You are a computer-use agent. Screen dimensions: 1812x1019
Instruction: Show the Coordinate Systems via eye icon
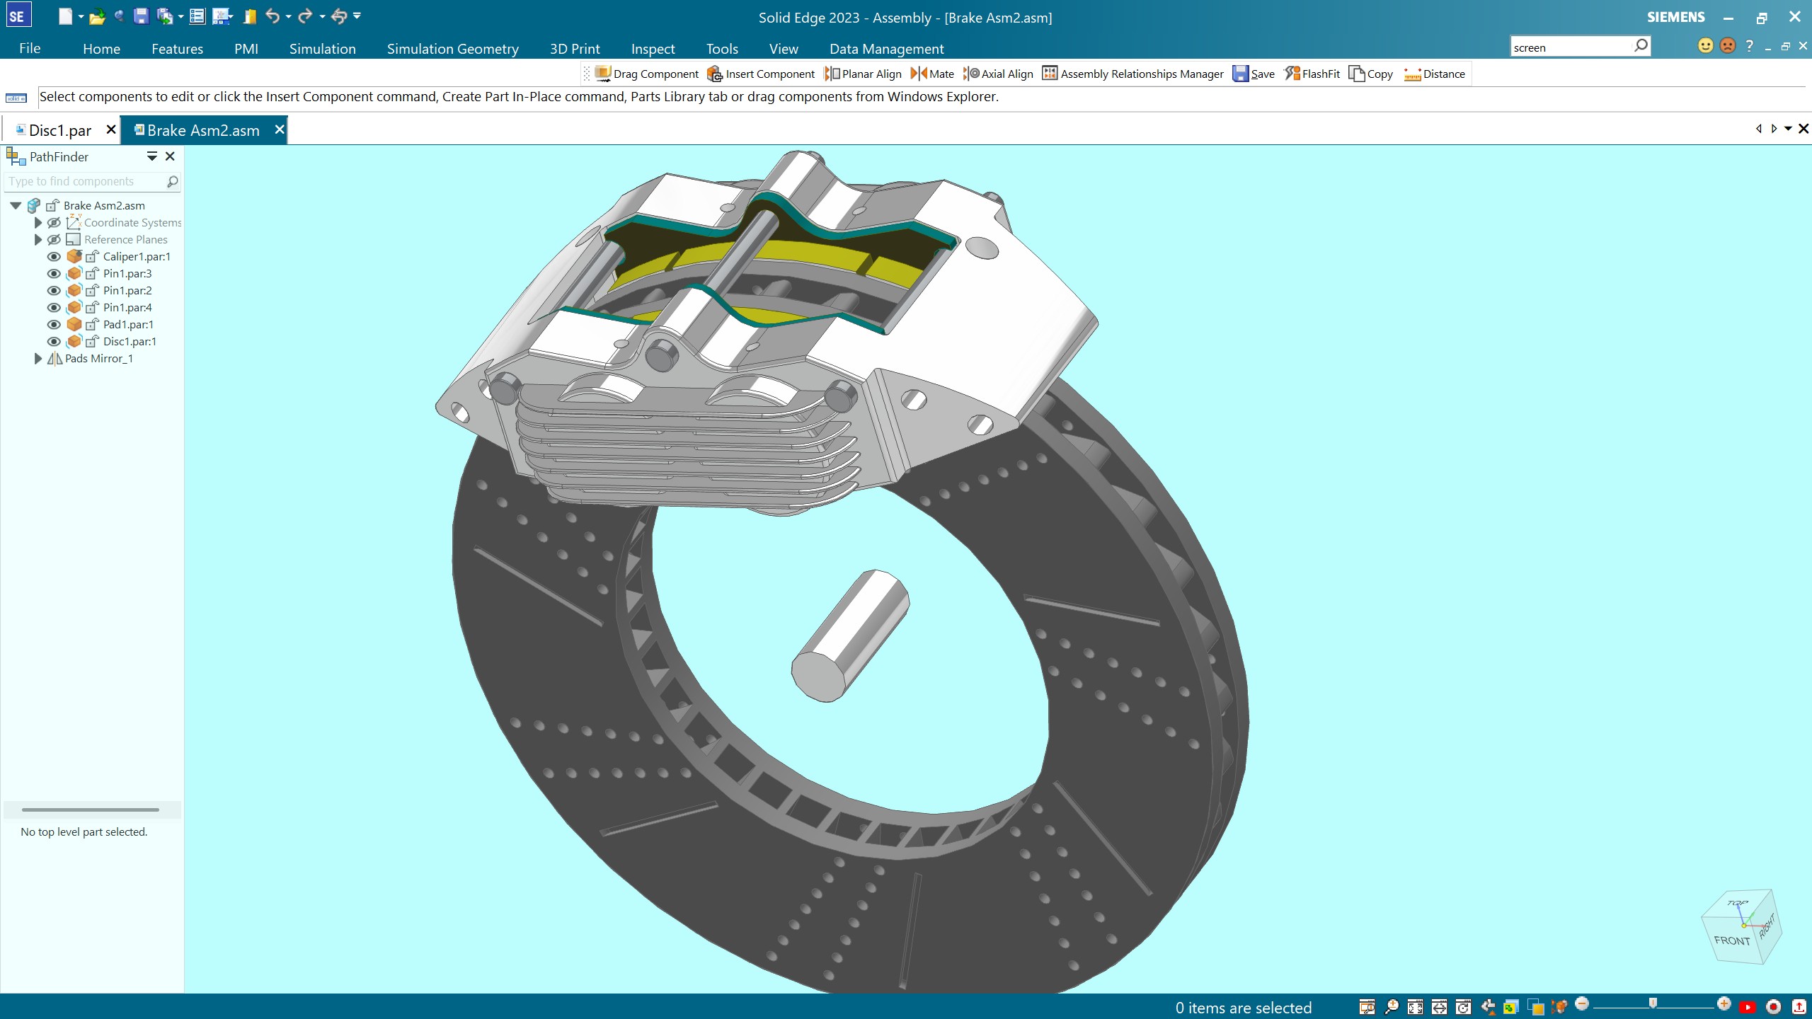click(x=54, y=222)
